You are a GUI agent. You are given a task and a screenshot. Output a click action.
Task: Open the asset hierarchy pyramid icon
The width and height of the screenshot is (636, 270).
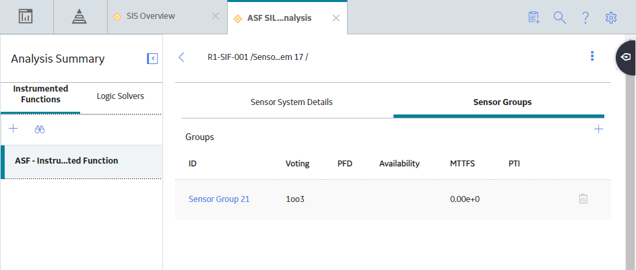(x=79, y=17)
